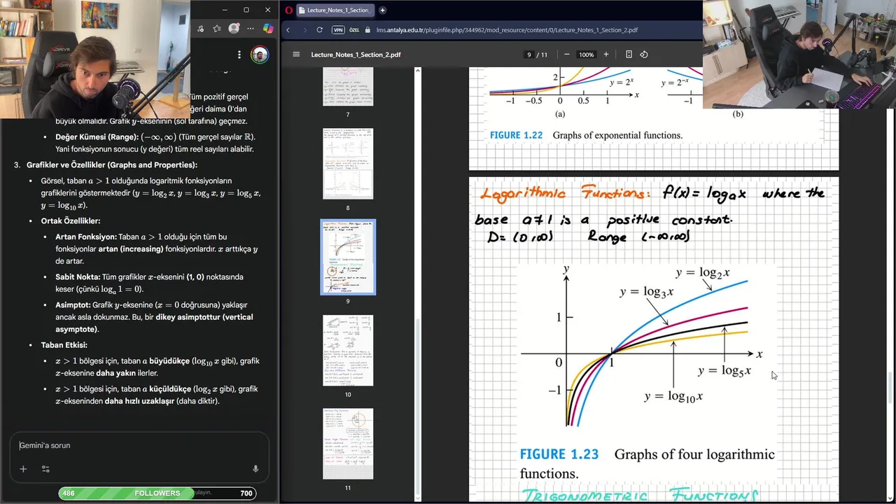Open a new Opera tab
The image size is (896, 504).
click(382, 10)
